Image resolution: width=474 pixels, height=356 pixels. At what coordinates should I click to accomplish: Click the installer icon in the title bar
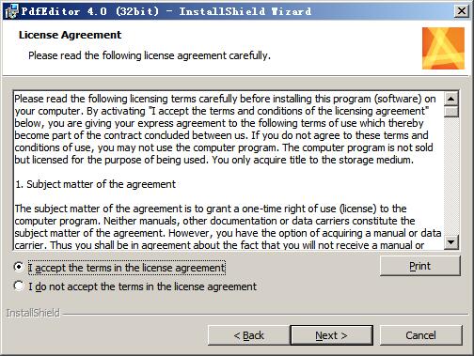(11, 11)
